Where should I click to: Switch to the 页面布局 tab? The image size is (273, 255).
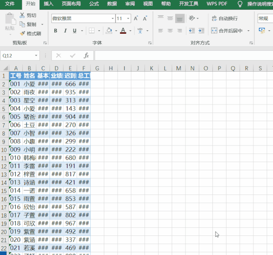coord(71,4)
